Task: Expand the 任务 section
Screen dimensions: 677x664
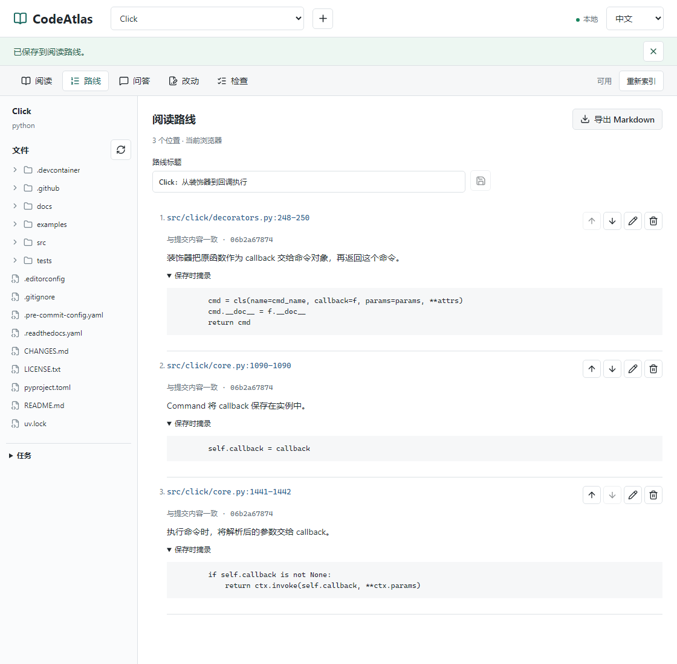Action: tap(21, 455)
